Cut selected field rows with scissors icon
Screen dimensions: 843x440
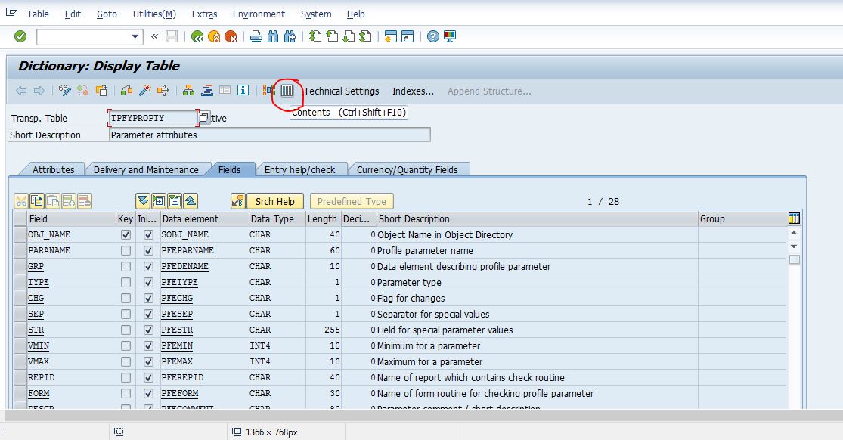pos(23,200)
